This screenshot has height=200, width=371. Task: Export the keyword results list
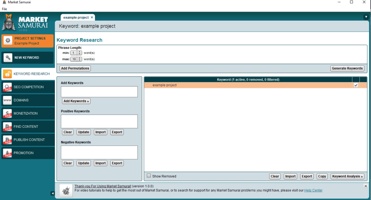(x=307, y=176)
